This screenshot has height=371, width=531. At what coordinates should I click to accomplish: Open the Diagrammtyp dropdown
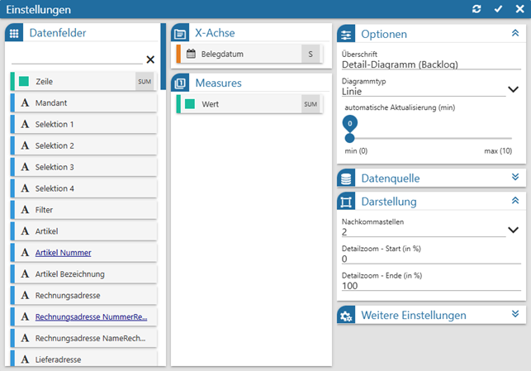tap(512, 89)
